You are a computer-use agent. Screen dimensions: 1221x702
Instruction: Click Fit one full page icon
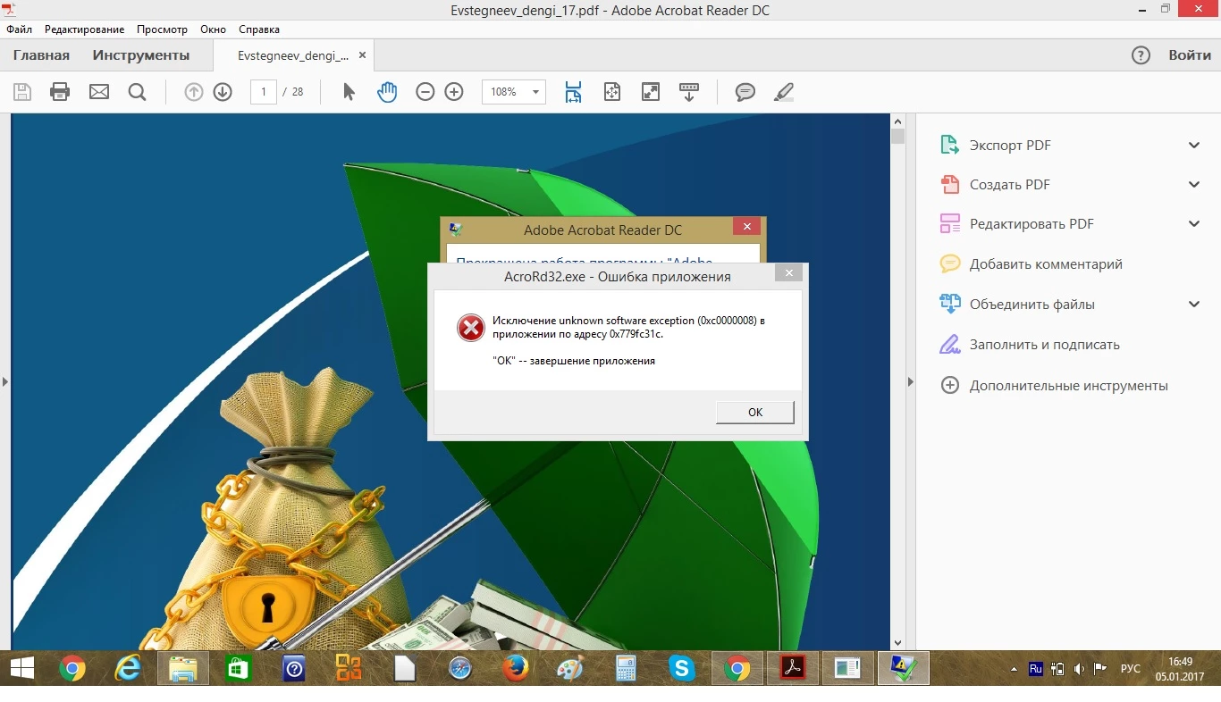click(612, 92)
